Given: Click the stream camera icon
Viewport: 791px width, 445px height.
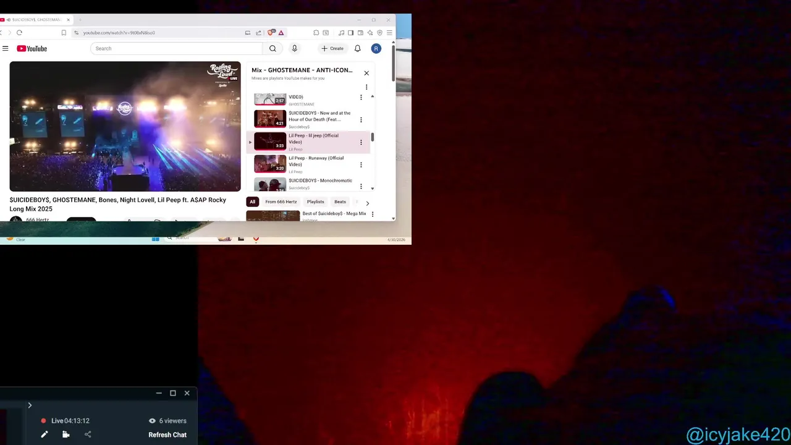Looking at the screenshot, I should [66, 434].
